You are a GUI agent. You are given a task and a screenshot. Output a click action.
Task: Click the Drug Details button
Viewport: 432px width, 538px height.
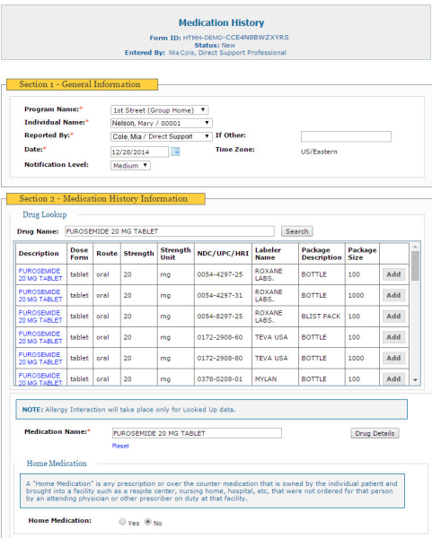coord(375,433)
